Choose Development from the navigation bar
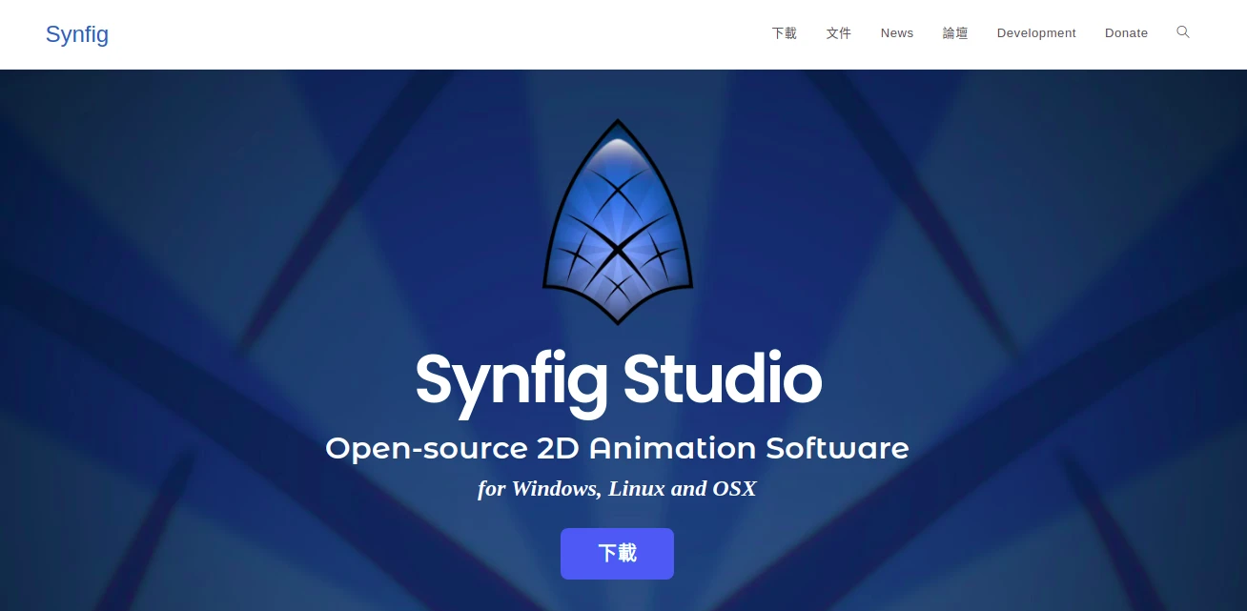 1036,33
